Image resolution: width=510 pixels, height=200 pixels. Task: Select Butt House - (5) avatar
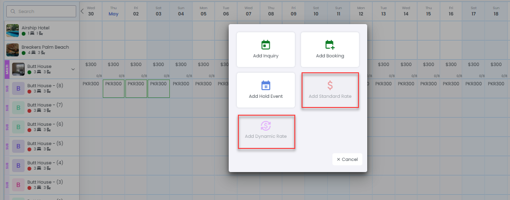pos(18,146)
